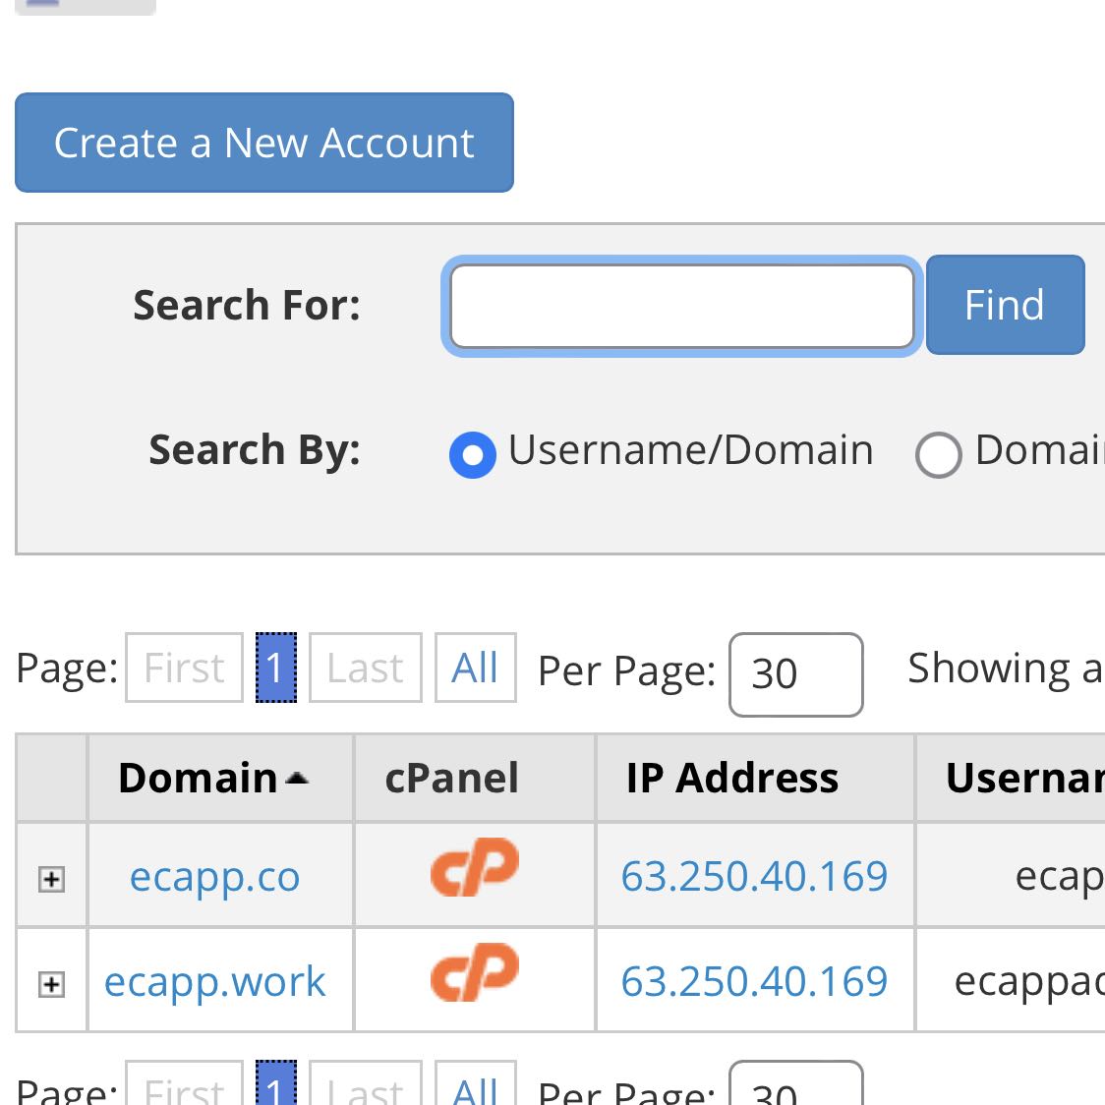Screen dimensions: 1105x1105
Task: Click First page in top pagination
Action: click(x=184, y=669)
